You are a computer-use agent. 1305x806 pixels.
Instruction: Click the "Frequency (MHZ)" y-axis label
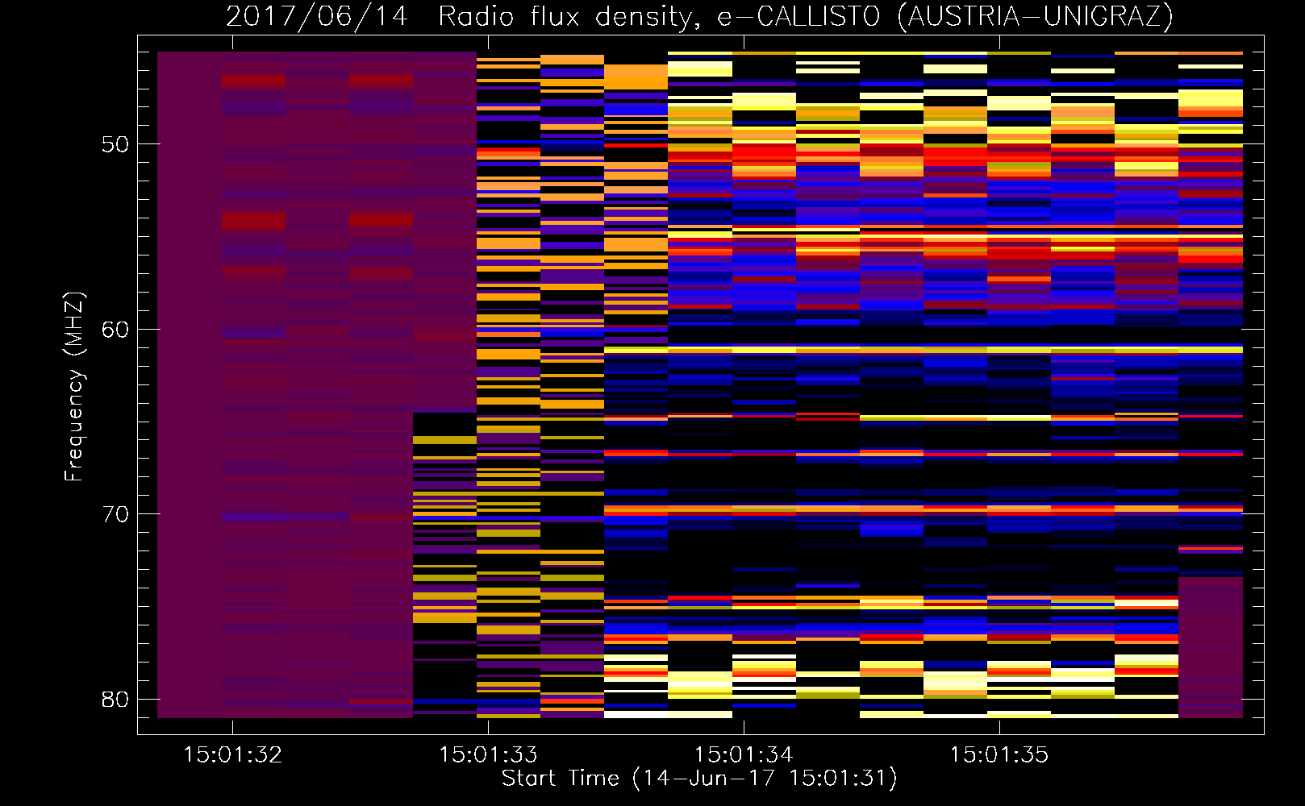coord(74,387)
